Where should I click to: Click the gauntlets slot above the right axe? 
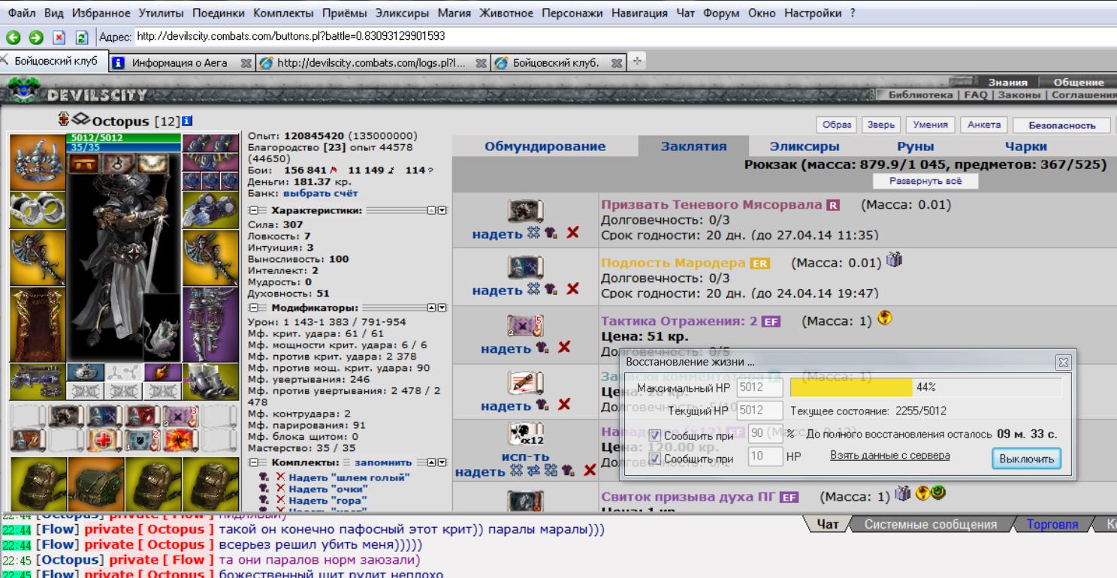point(211,210)
